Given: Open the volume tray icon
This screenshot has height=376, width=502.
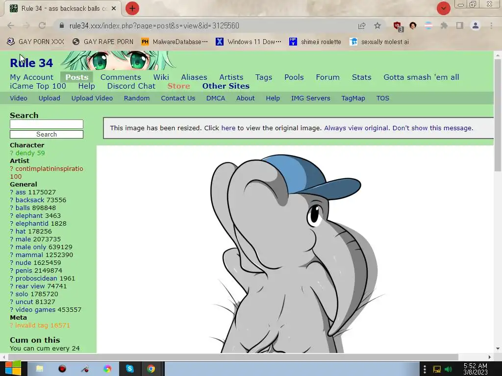Looking at the screenshot, I should pyautogui.click(x=448, y=369).
